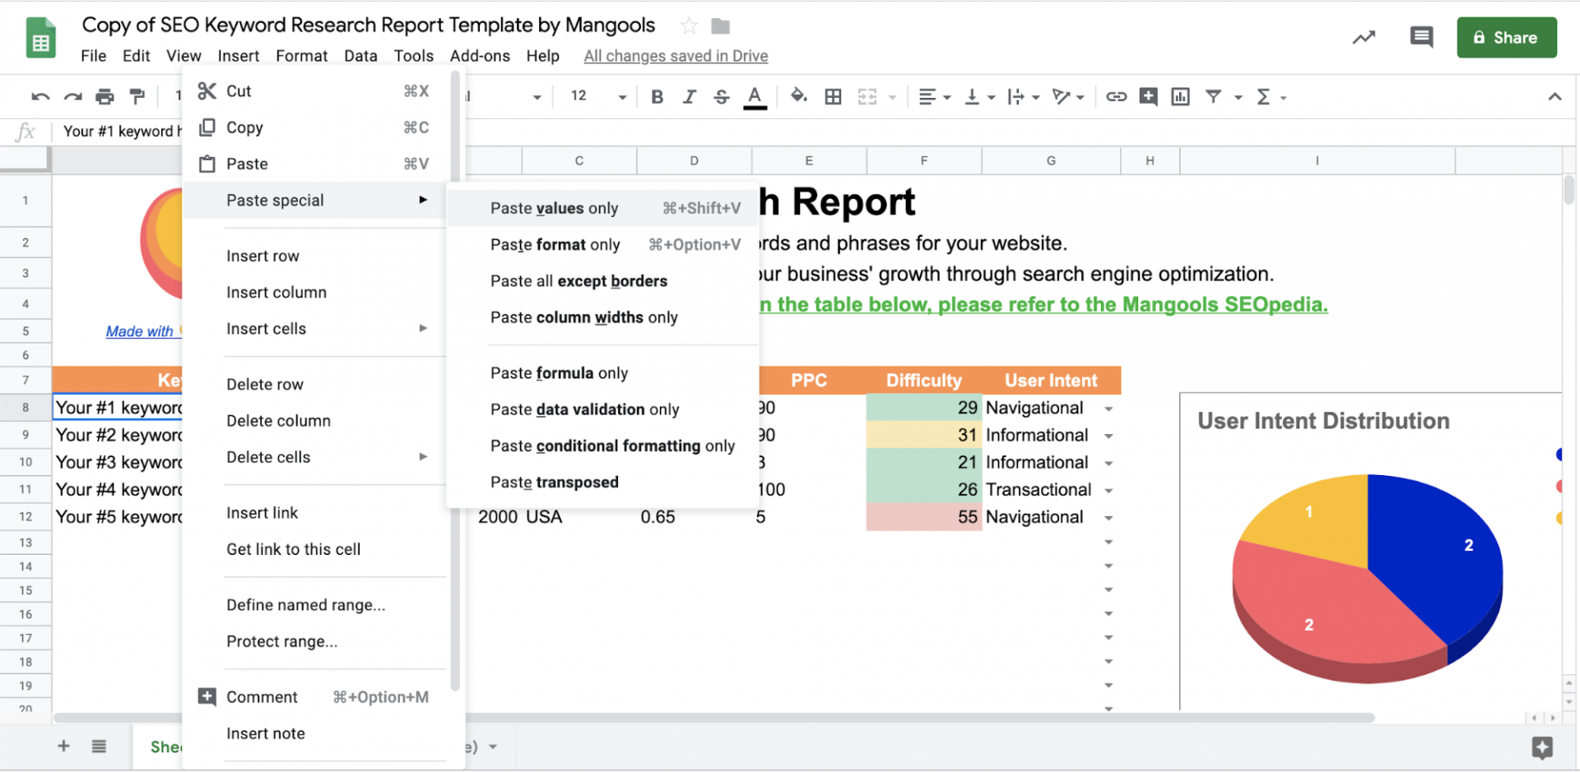
Task: Open the insert chart tool
Action: [x=1180, y=96]
